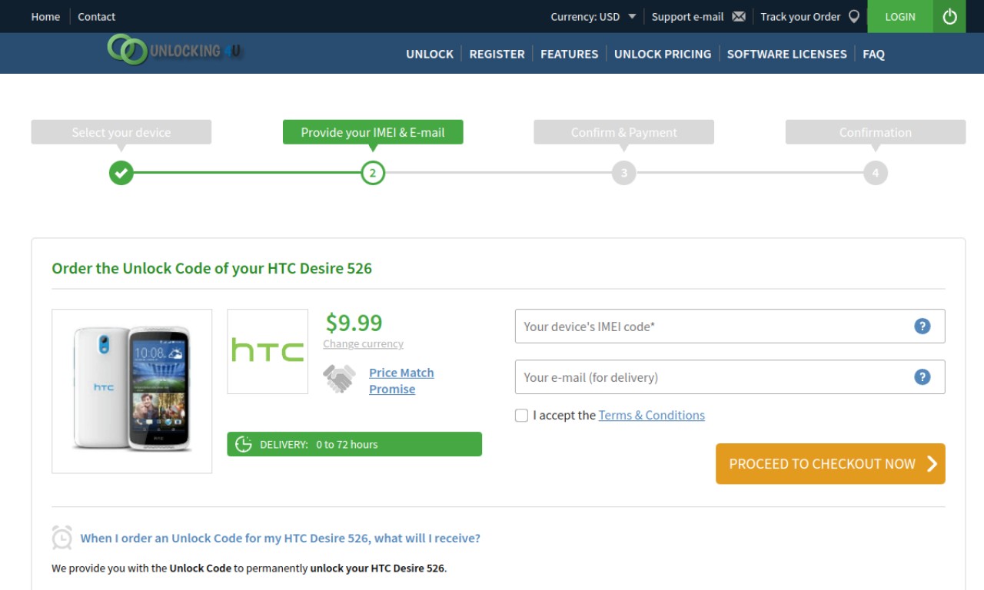Open the FAQ menu item
Screen dimensions: 984x590
point(873,54)
